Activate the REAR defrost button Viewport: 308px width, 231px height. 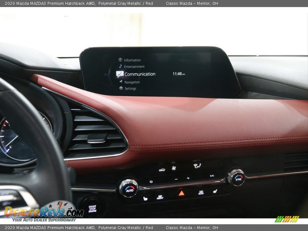(x=201, y=193)
